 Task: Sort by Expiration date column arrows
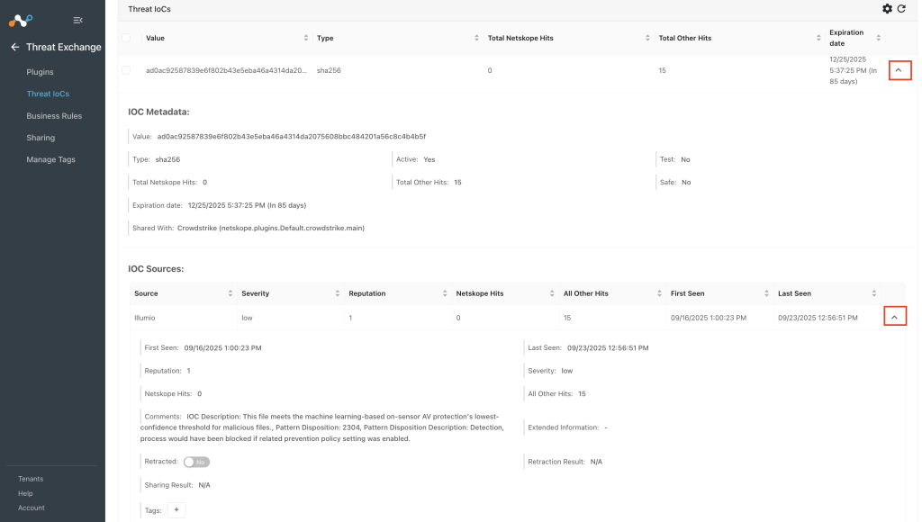click(879, 38)
